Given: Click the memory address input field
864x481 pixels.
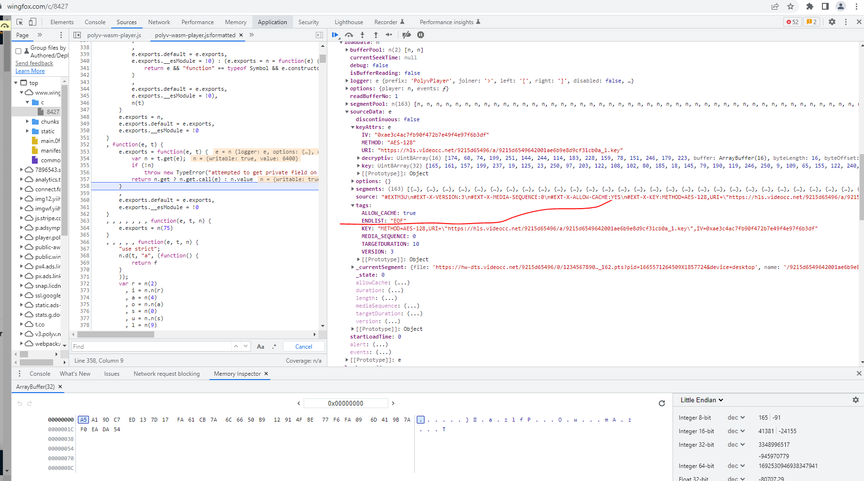Looking at the screenshot, I should coord(346,403).
